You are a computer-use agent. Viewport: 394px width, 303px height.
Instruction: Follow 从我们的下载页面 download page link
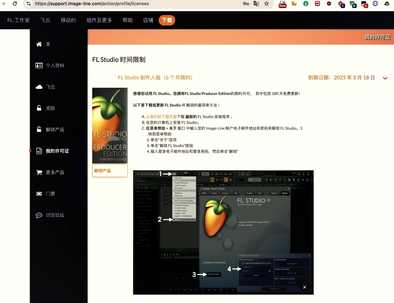(x=161, y=117)
